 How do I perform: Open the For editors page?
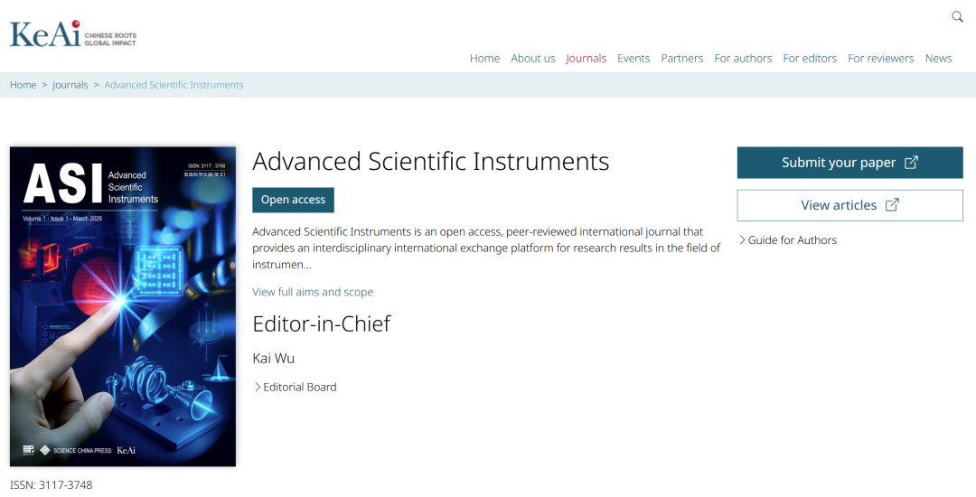810,58
